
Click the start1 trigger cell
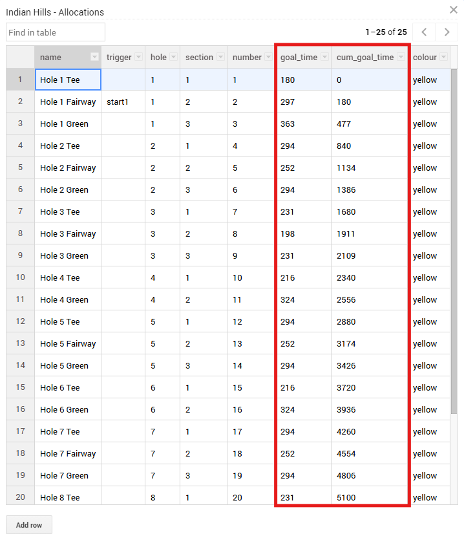[x=123, y=102]
